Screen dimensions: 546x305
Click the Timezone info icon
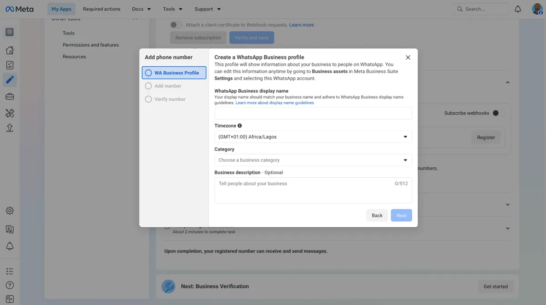(240, 126)
